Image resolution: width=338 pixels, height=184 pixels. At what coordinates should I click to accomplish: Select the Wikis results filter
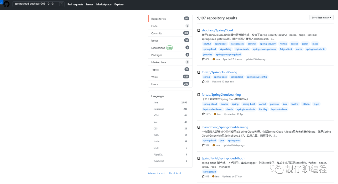pos(170,77)
